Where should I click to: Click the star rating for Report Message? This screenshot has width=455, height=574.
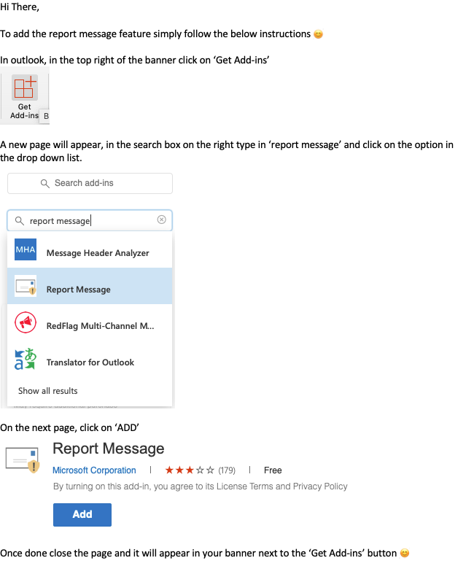190,470
